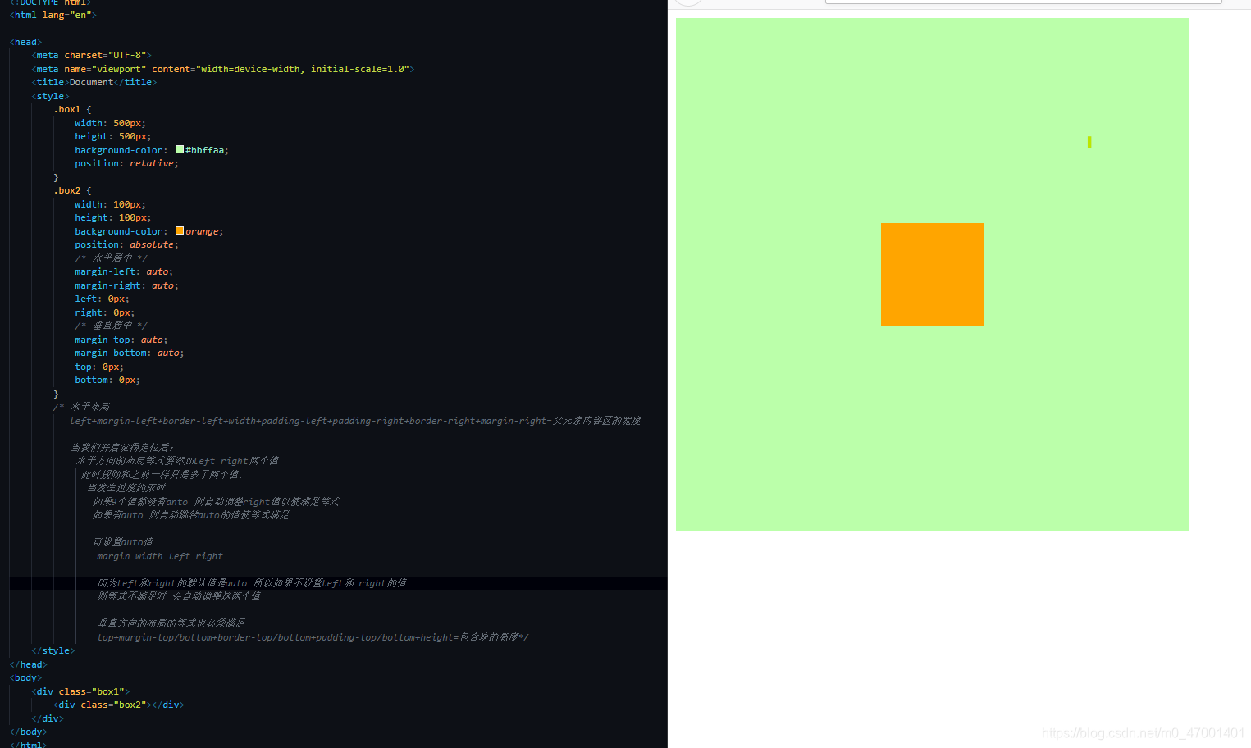The width and height of the screenshot is (1251, 748).
Task: Click the 'margin width left right' comment line
Action: tap(160, 556)
